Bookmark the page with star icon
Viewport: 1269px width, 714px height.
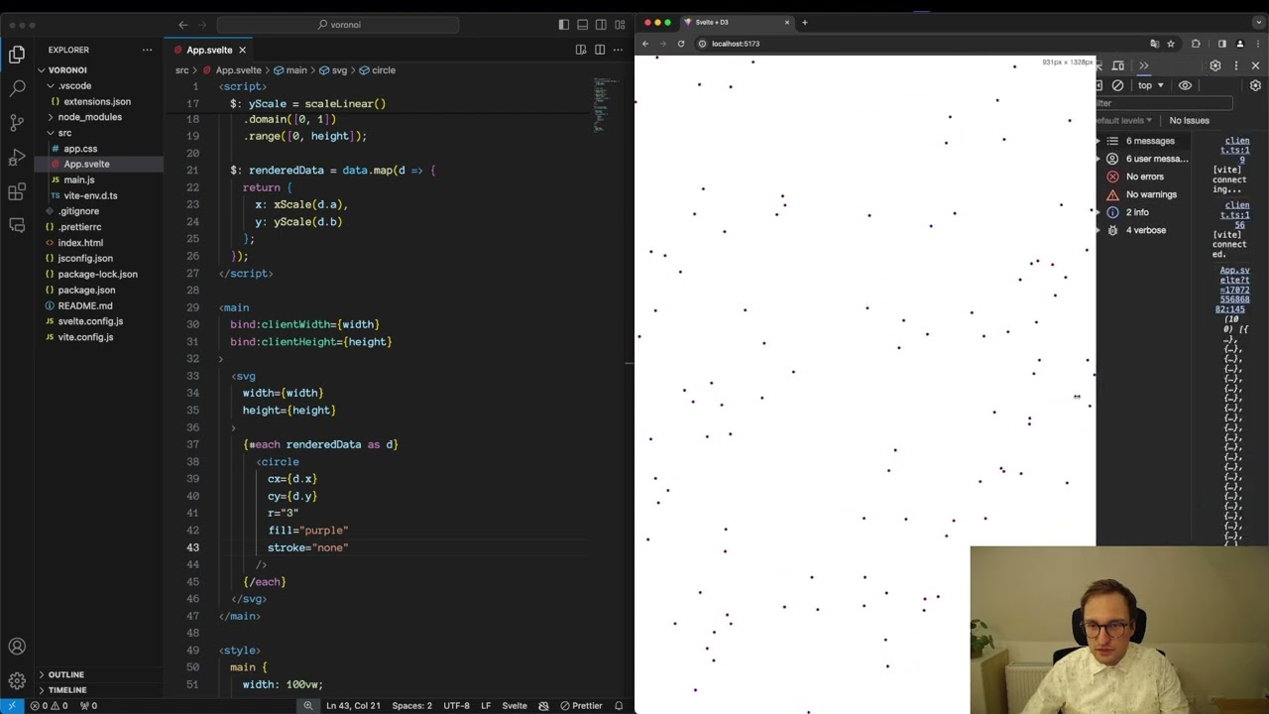(1171, 44)
